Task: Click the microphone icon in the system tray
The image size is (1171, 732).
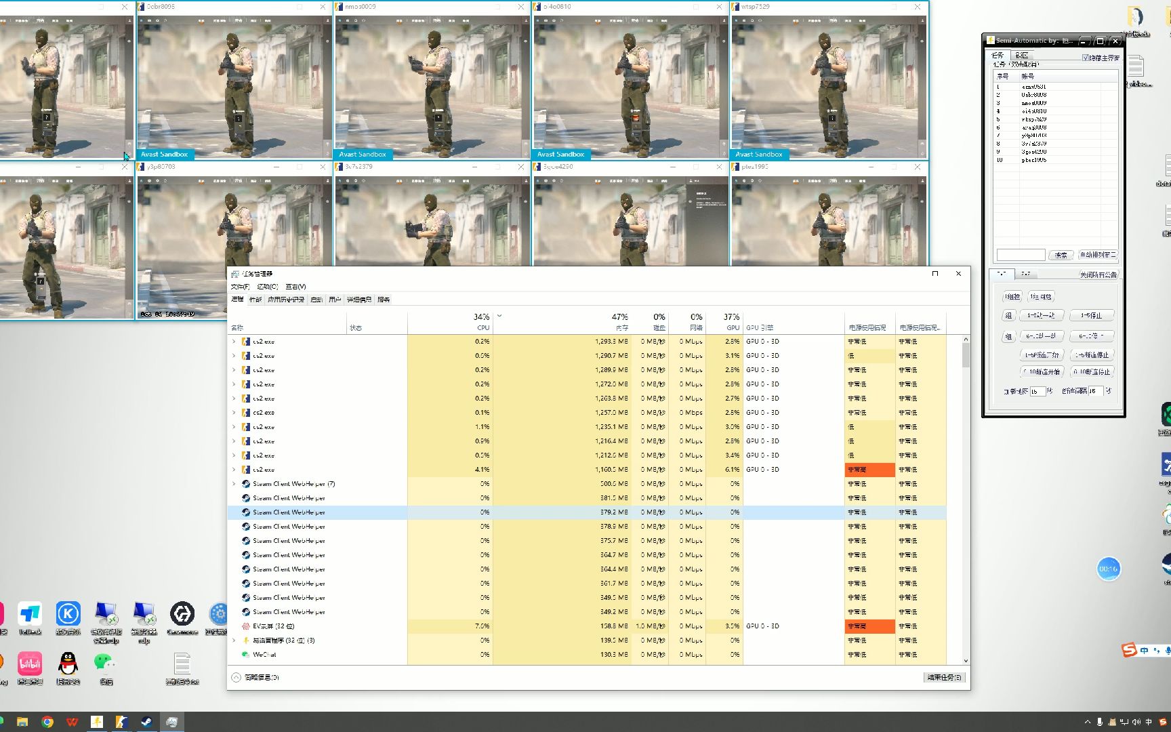Action: [1100, 722]
